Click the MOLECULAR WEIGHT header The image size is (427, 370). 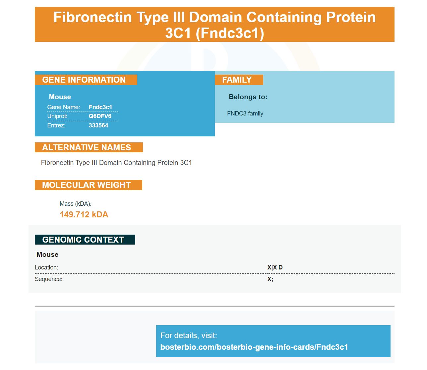click(x=89, y=185)
